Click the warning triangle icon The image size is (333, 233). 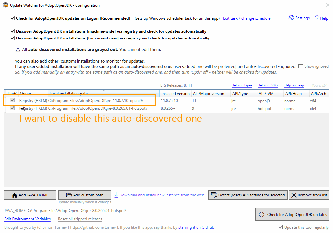[18, 50]
